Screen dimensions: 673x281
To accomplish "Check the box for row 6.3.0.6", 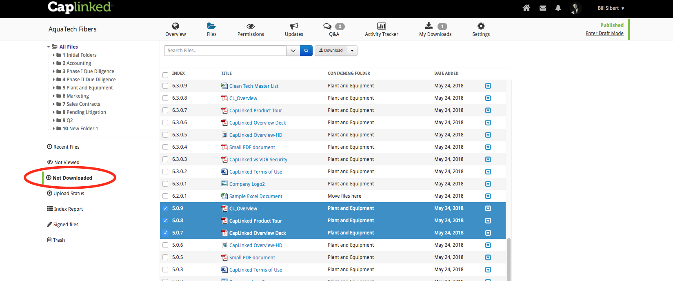I will (165, 123).
